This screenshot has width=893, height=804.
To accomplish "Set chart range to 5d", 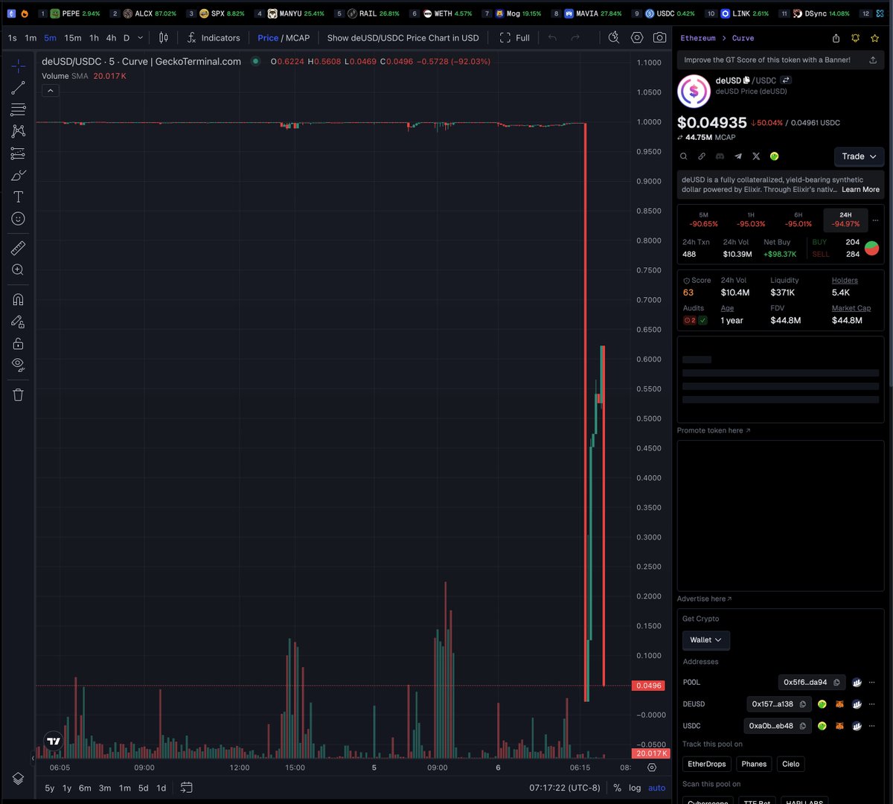I will tap(143, 788).
